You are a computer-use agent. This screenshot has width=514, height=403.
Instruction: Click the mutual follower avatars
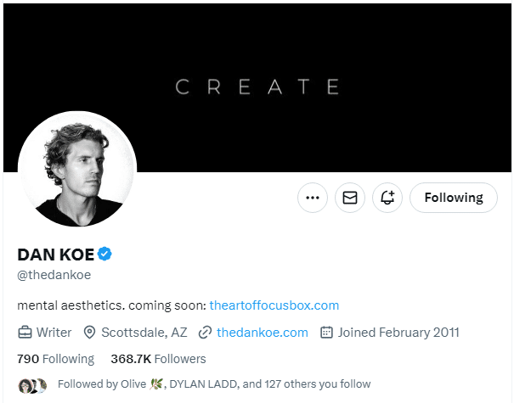pyautogui.click(x=32, y=385)
